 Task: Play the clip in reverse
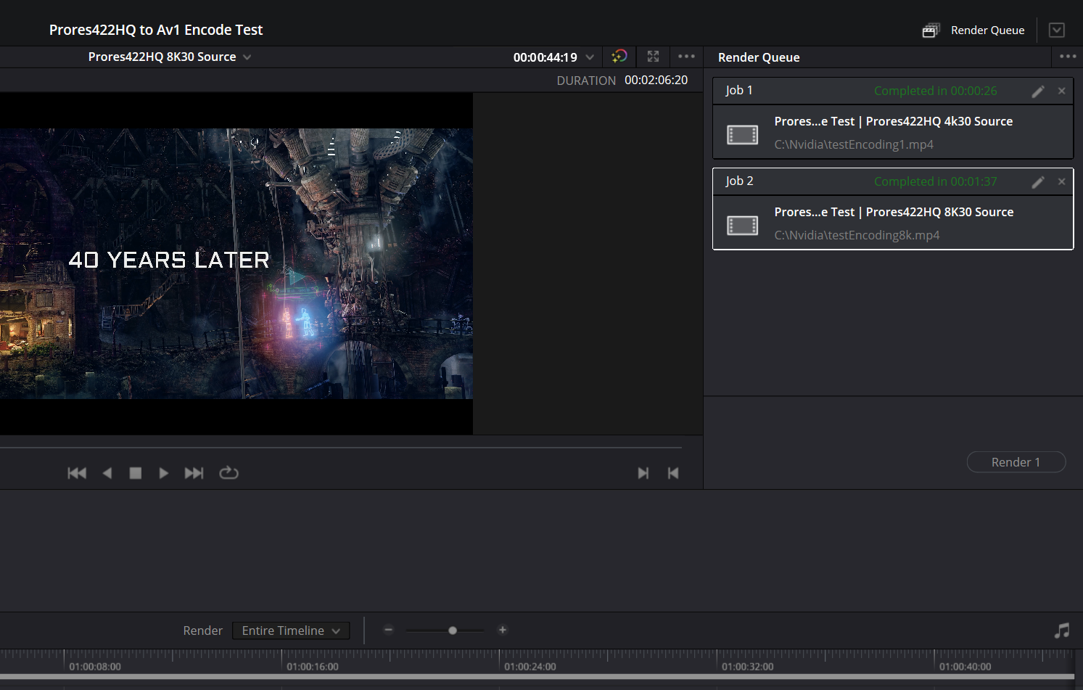107,473
